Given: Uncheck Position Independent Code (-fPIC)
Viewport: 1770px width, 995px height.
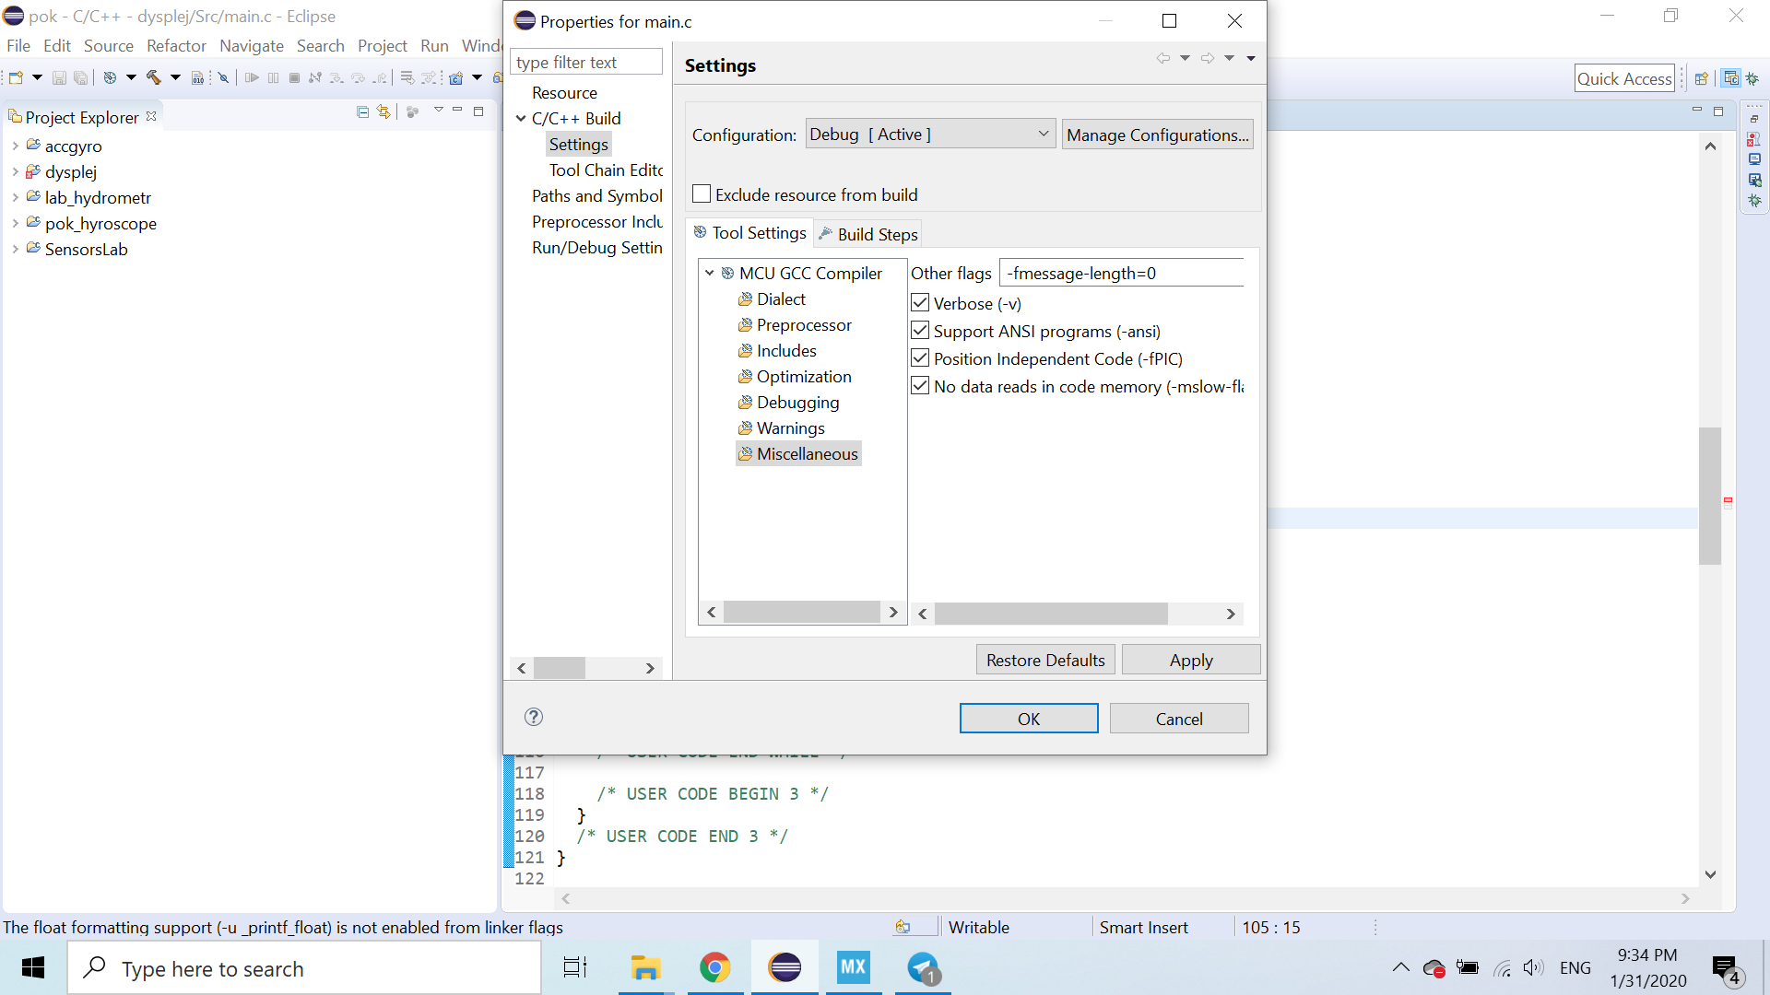Looking at the screenshot, I should click(920, 358).
